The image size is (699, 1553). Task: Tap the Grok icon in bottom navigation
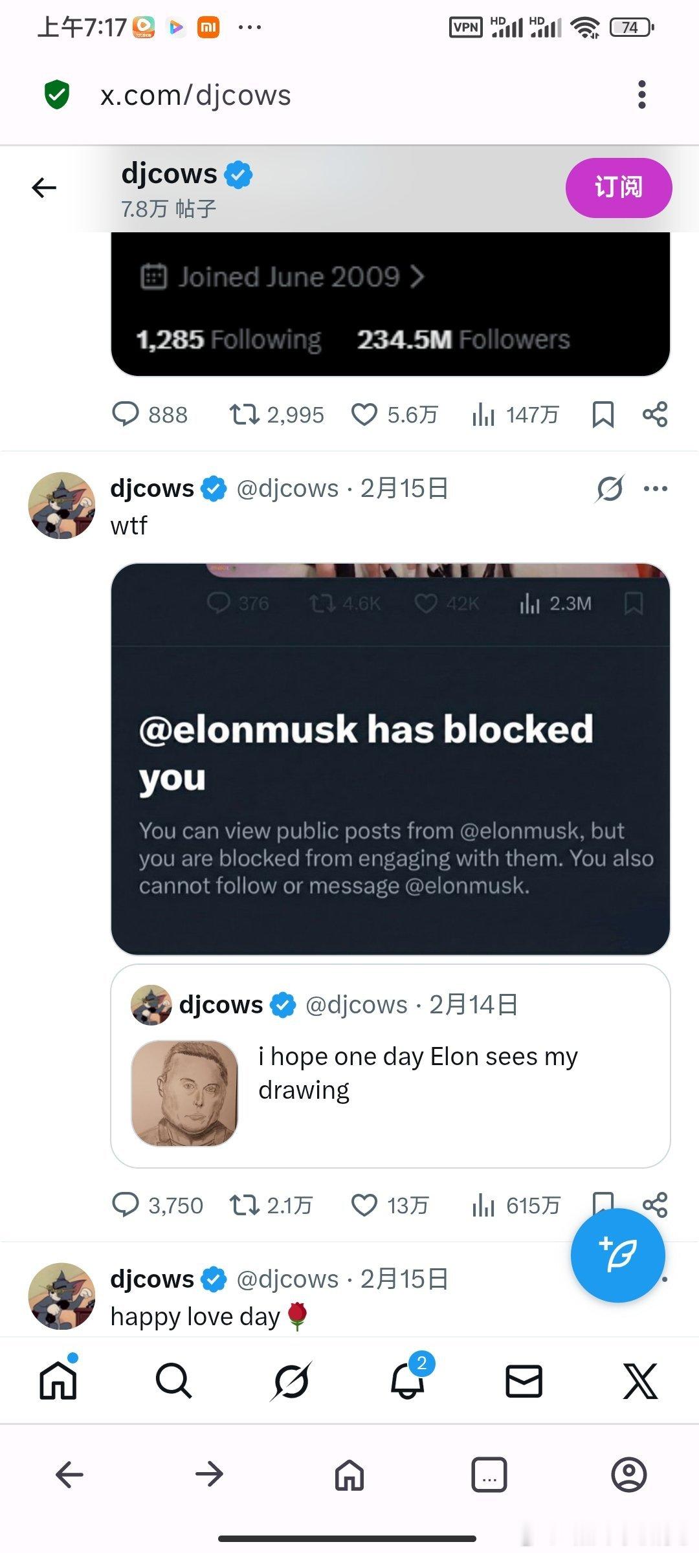[291, 1381]
